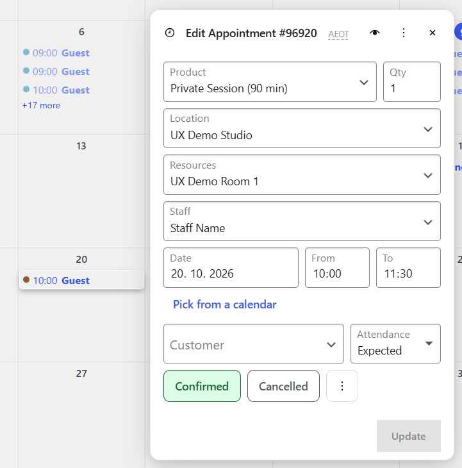Select the 10:00 Guest event on day 20
Image resolution: width=462 pixels, height=468 pixels.
click(x=81, y=280)
